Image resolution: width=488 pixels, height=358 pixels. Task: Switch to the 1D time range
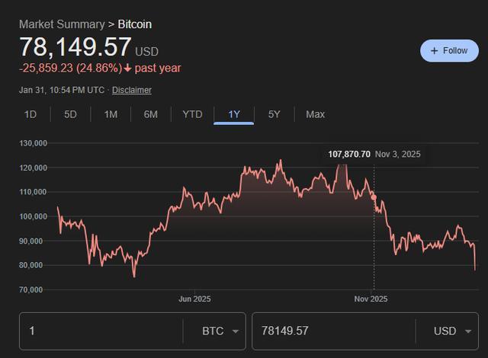[30, 114]
